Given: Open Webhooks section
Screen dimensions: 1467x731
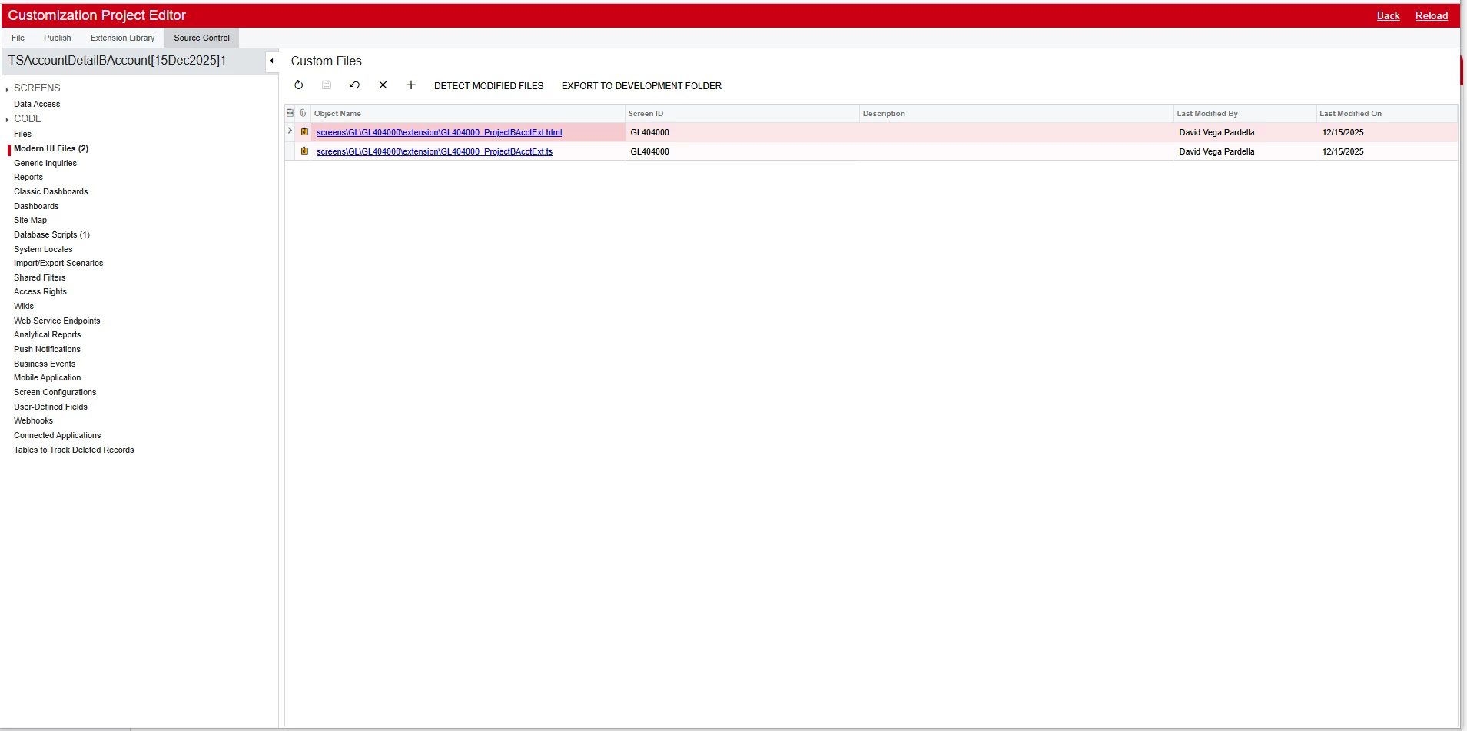Looking at the screenshot, I should [33, 420].
